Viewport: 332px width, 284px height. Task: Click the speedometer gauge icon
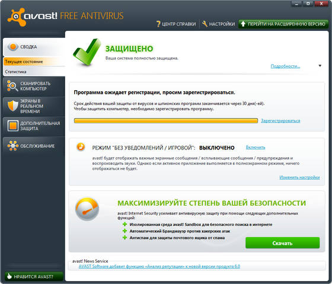[x=87, y=209]
